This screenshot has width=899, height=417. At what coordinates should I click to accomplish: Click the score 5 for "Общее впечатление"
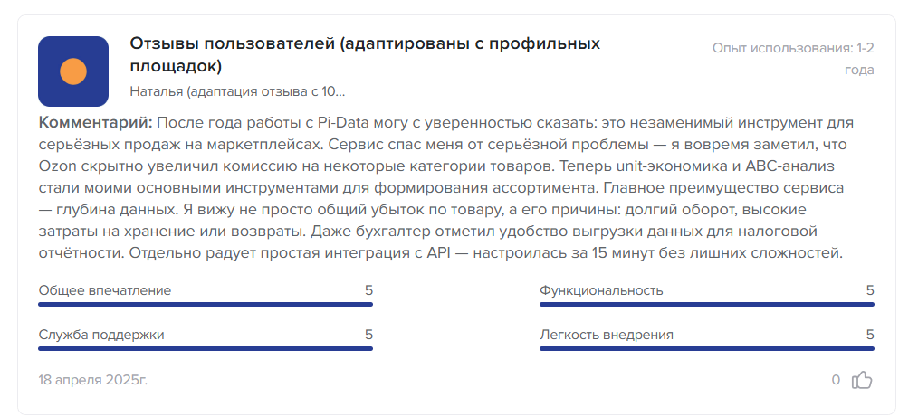(368, 290)
